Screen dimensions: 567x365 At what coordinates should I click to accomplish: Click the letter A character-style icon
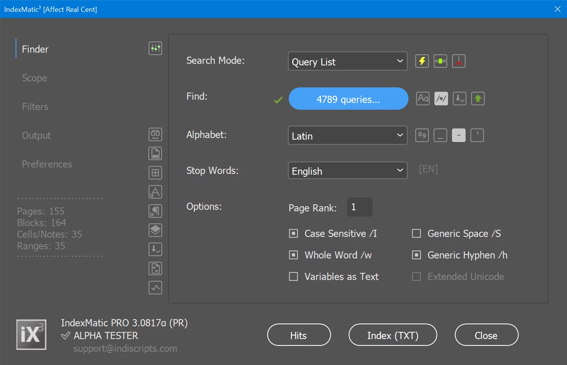(155, 192)
